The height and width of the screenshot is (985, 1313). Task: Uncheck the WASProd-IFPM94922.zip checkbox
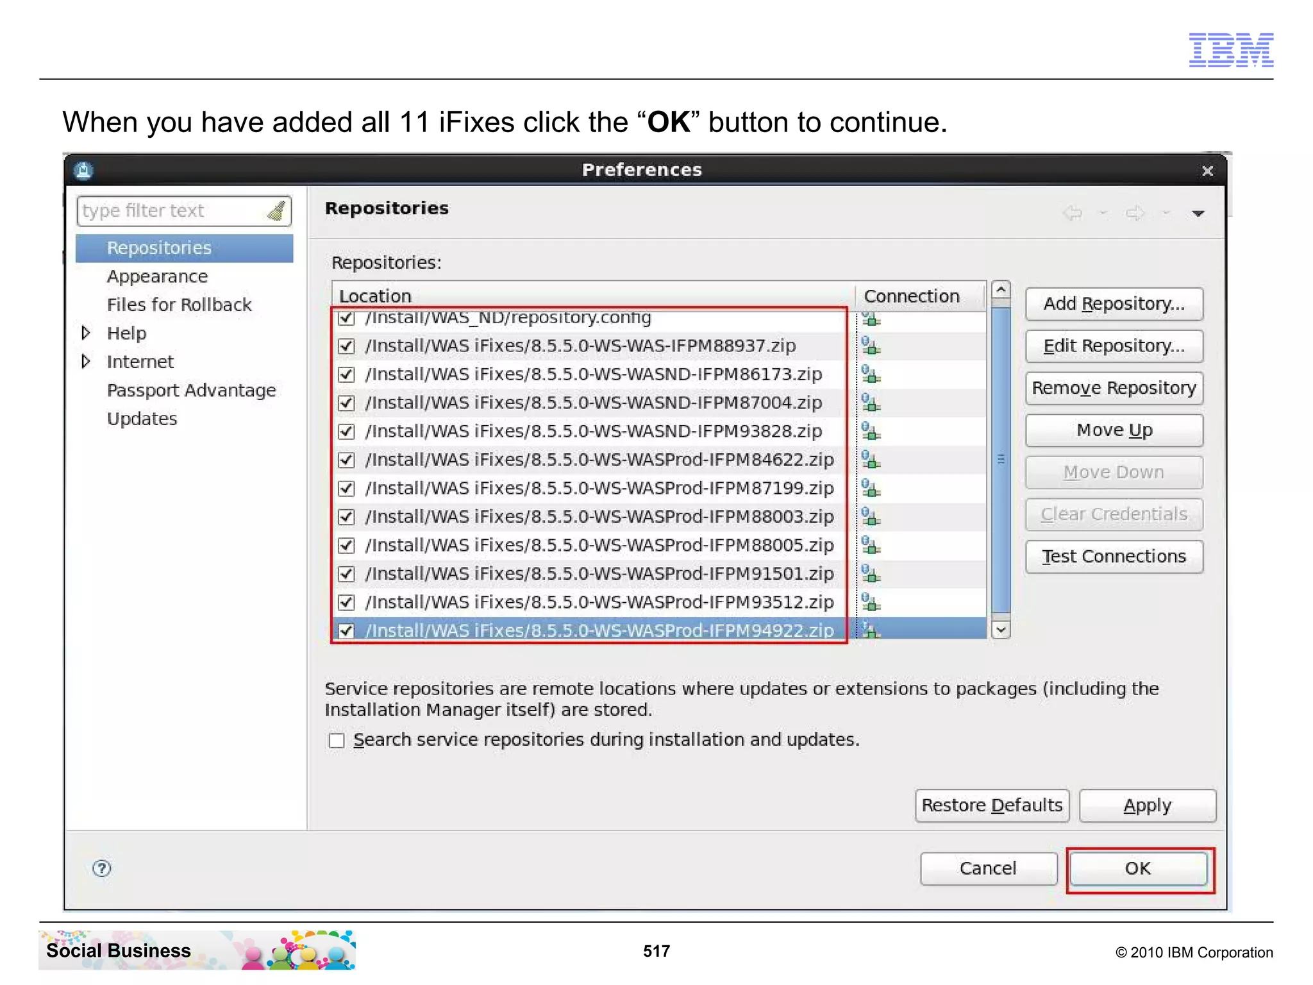346,630
